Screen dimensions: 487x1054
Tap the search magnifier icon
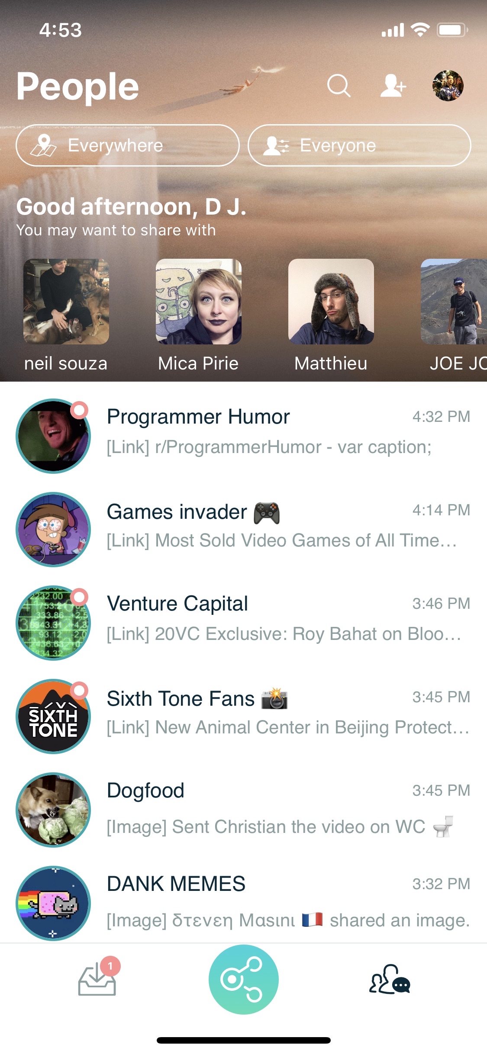tap(339, 86)
